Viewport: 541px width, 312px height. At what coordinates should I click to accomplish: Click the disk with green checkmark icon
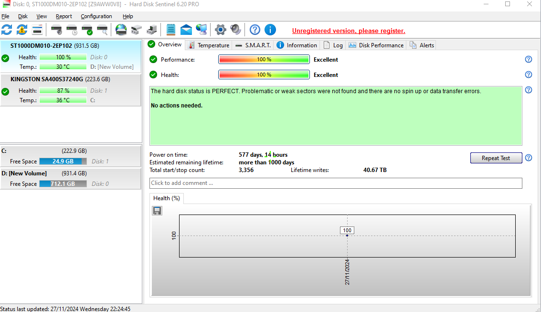point(87,30)
